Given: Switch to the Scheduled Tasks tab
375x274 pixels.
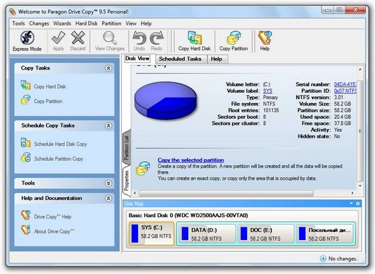Looking at the screenshot, I should point(180,59).
